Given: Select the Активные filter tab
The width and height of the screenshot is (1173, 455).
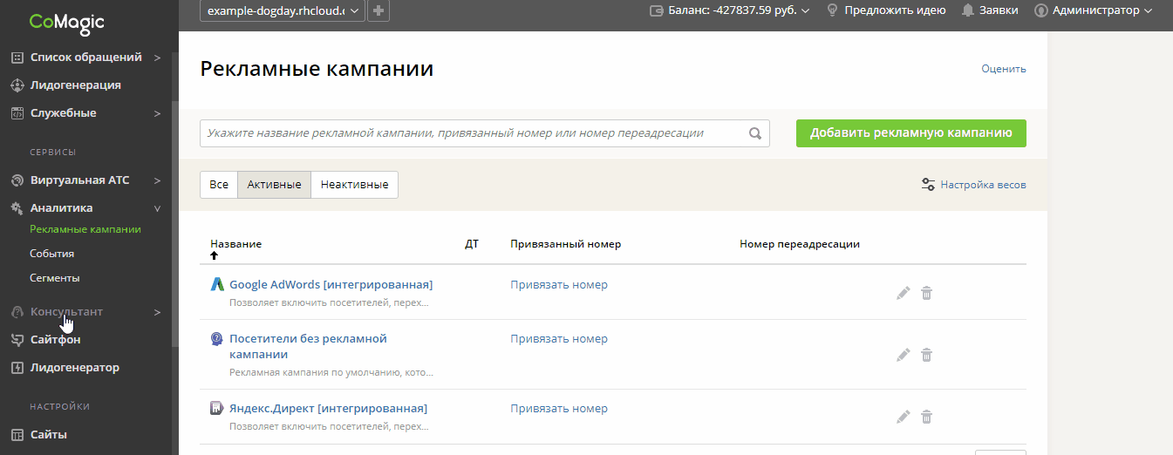Looking at the screenshot, I should click(274, 185).
